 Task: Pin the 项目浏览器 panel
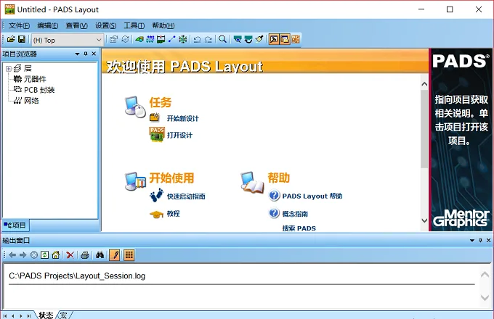click(86, 54)
